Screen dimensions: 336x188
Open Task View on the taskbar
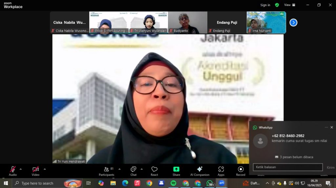(x=89, y=183)
